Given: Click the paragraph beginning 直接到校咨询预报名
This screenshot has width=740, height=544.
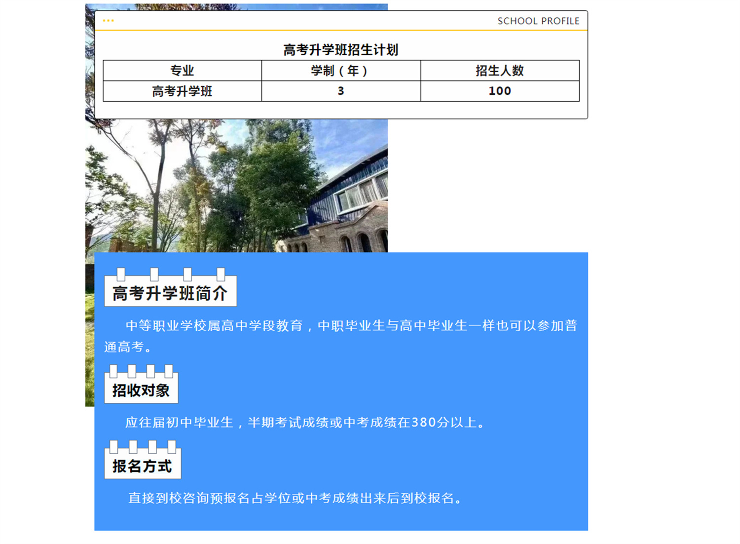Looking at the screenshot, I should tap(296, 498).
